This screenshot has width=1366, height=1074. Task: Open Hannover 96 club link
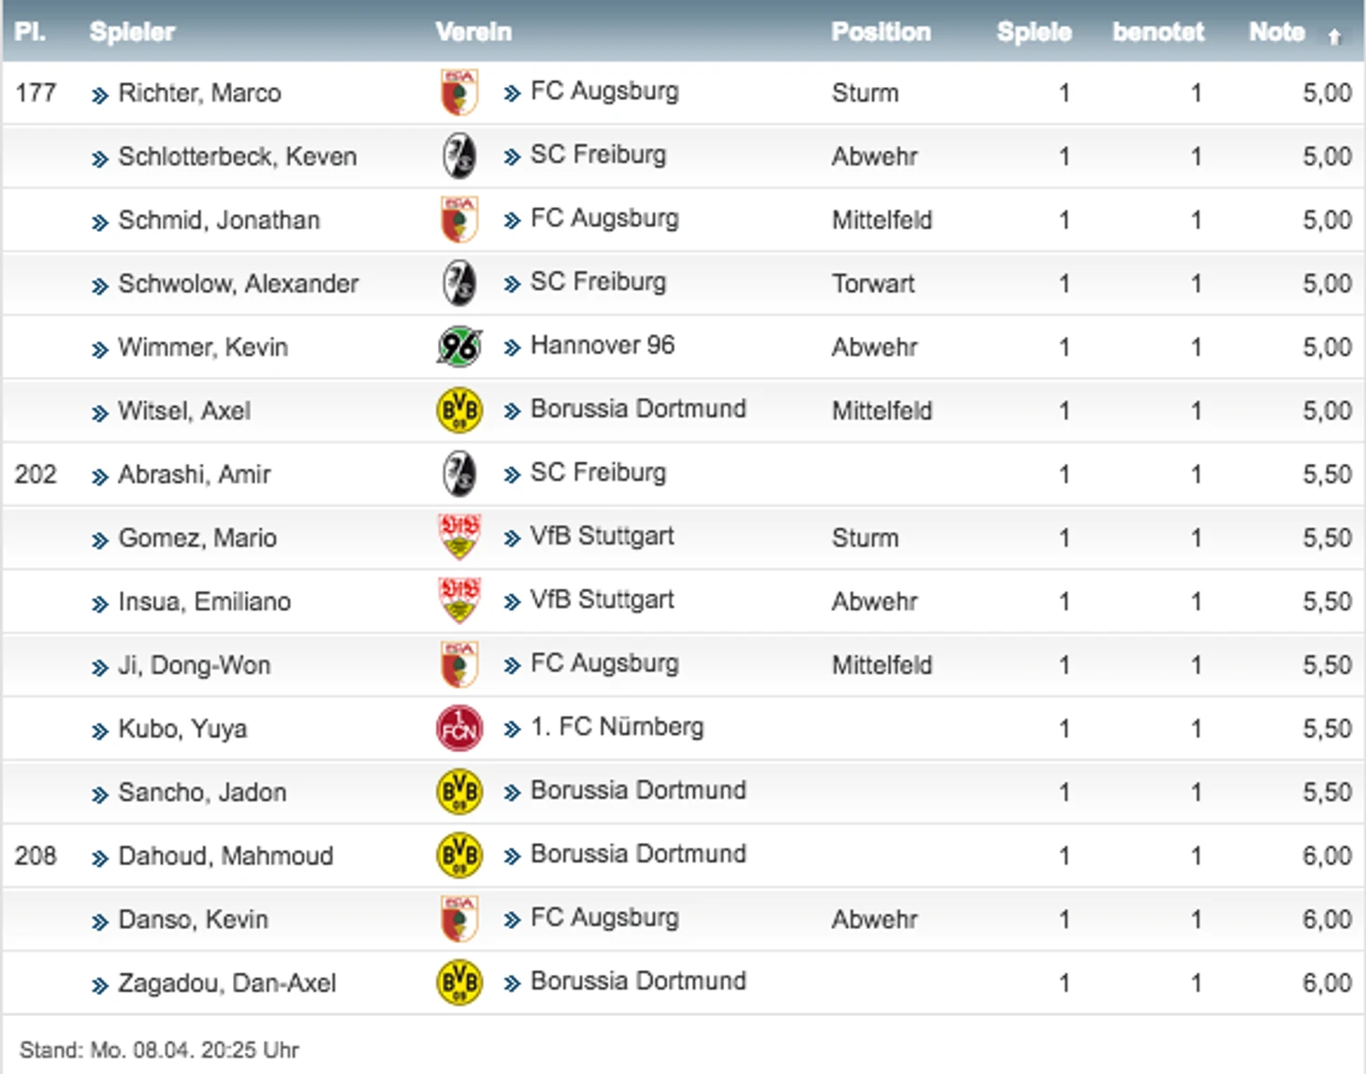click(x=602, y=345)
